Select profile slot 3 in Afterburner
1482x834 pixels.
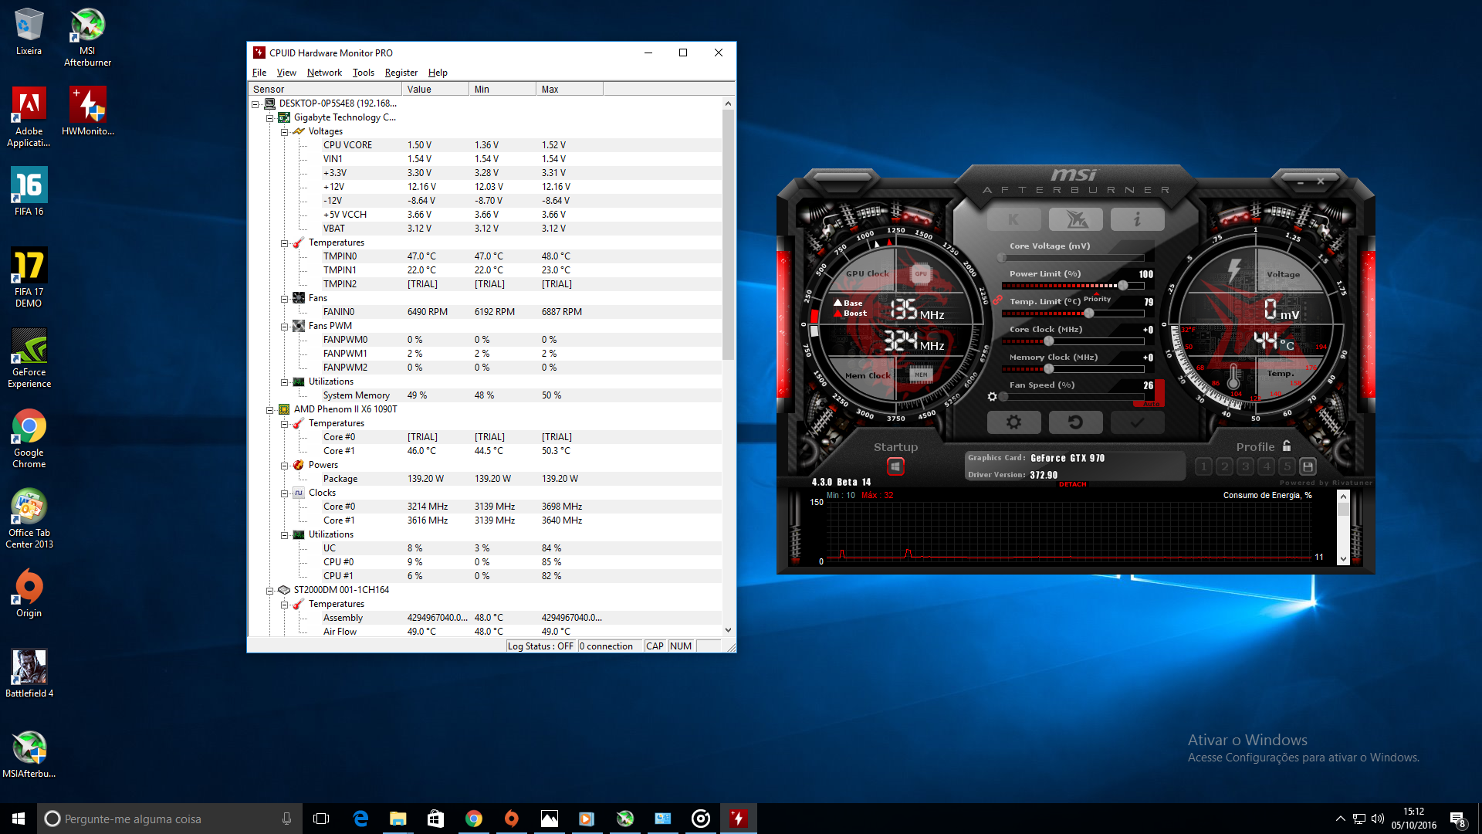point(1245,466)
